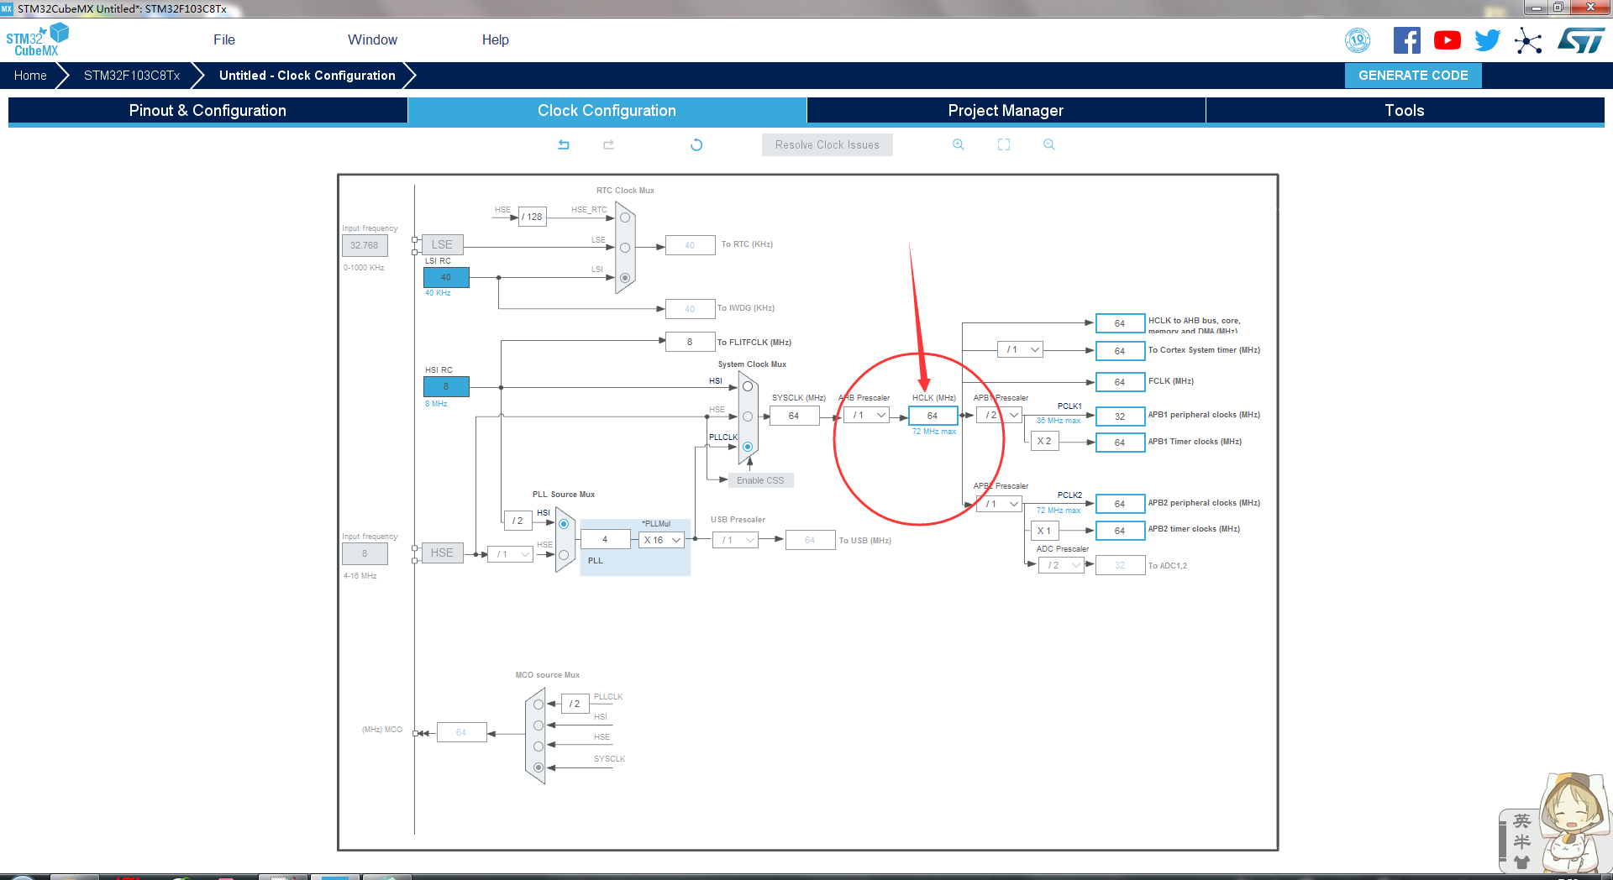Viewport: 1613px width, 880px height.
Task: Click the LSE input frequency field 32.768
Action: point(365,245)
